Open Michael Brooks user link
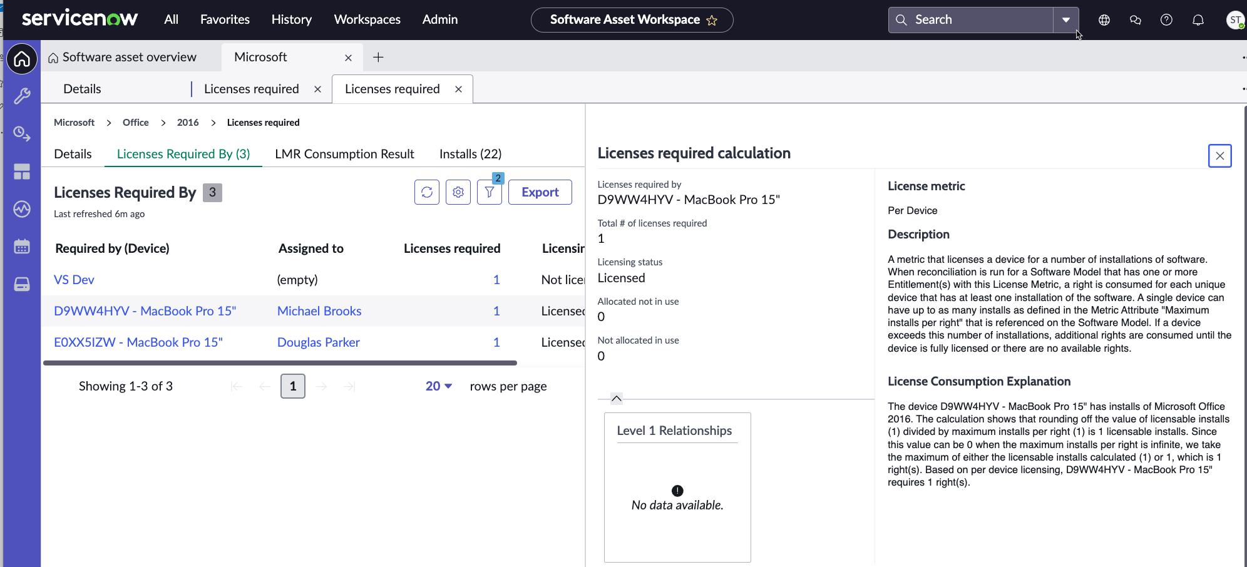1247x567 pixels. point(319,311)
